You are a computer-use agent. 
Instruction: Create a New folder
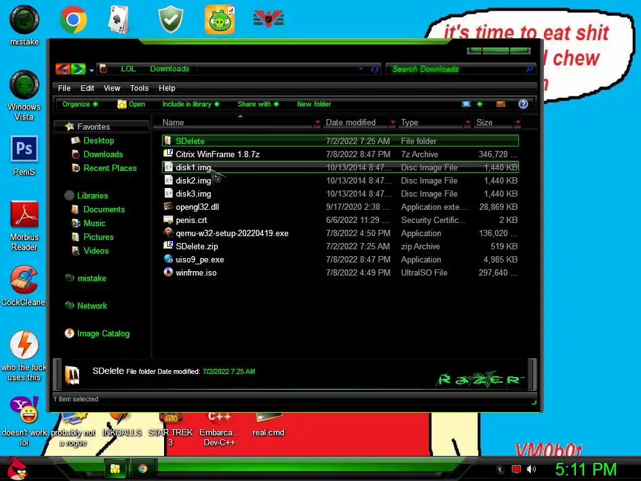314,104
